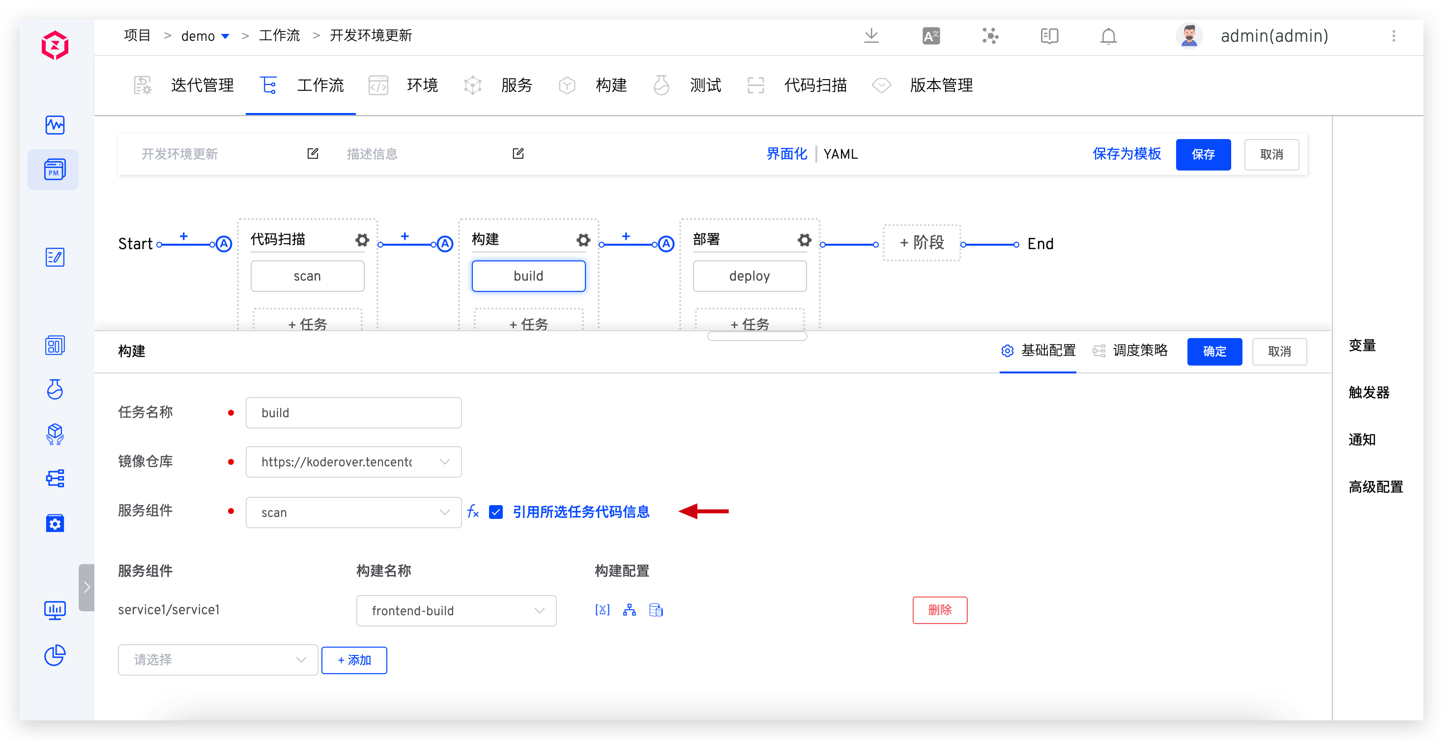
Task: Click the admin user avatar
Action: pyautogui.click(x=1189, y=36)
